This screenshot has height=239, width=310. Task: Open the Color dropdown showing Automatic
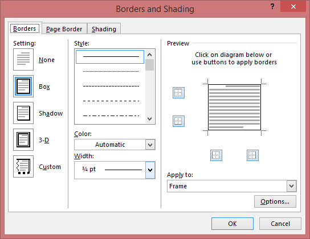pyautogui.click(x=115, y=145)
